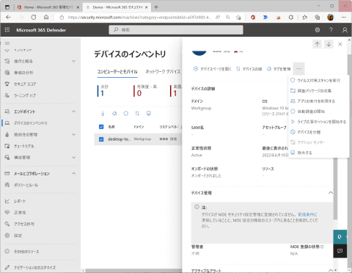This screenshot has width=352, height=273.
Task: Click the browser address bar
Action: pos(139,18)
